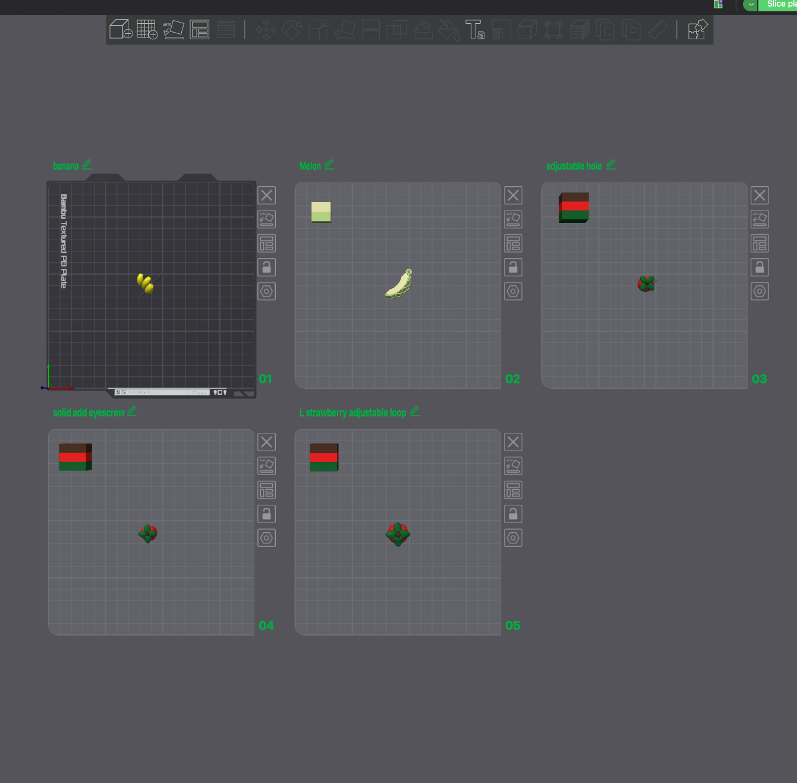
Task: Auto orient objects on plate 04
Action: pos(267,466)
